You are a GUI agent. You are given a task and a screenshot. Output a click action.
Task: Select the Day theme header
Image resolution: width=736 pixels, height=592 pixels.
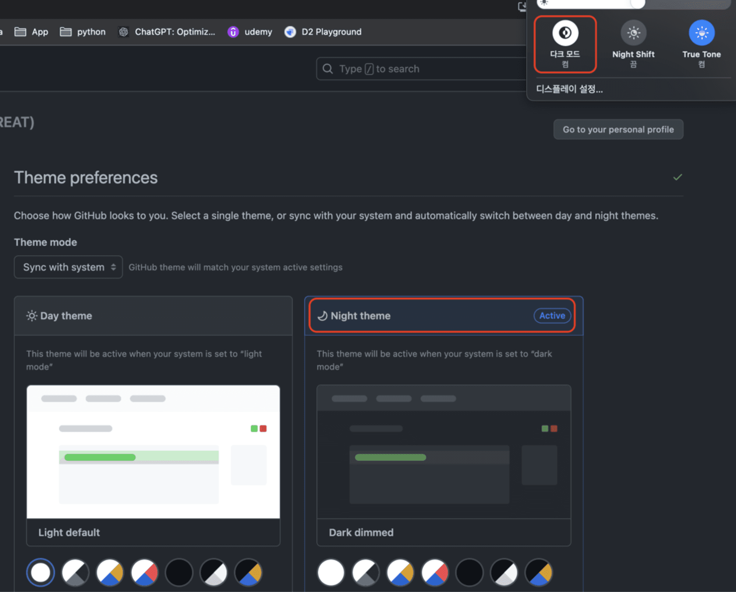click(153, 316)
